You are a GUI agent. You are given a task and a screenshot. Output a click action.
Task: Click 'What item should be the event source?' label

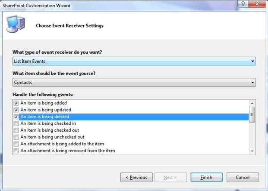(x=54, y=74)
